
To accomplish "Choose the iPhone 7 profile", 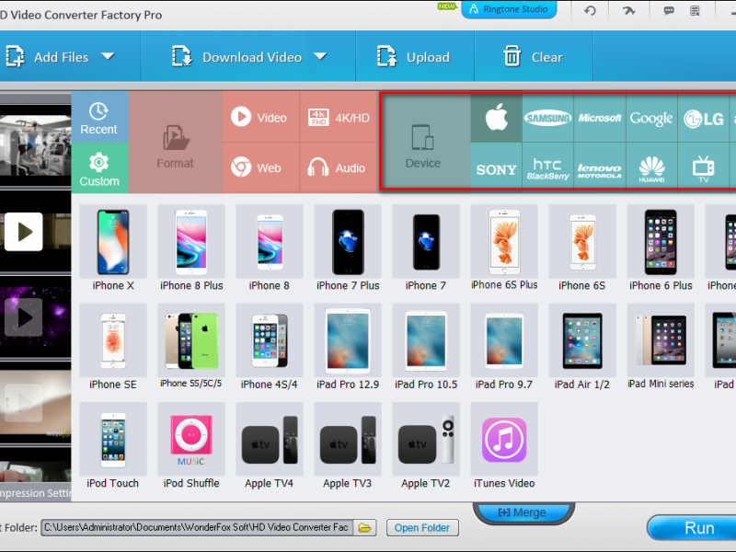I will pyautogui.click(x=426, y=248).
